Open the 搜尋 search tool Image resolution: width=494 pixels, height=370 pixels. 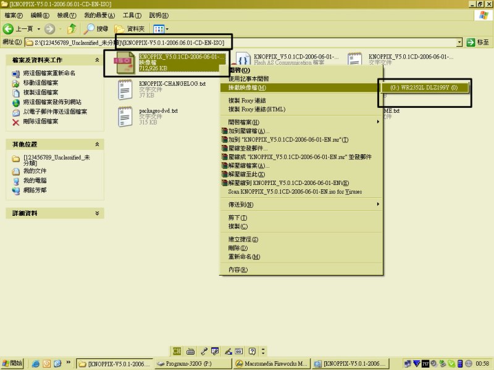(96, 29)
